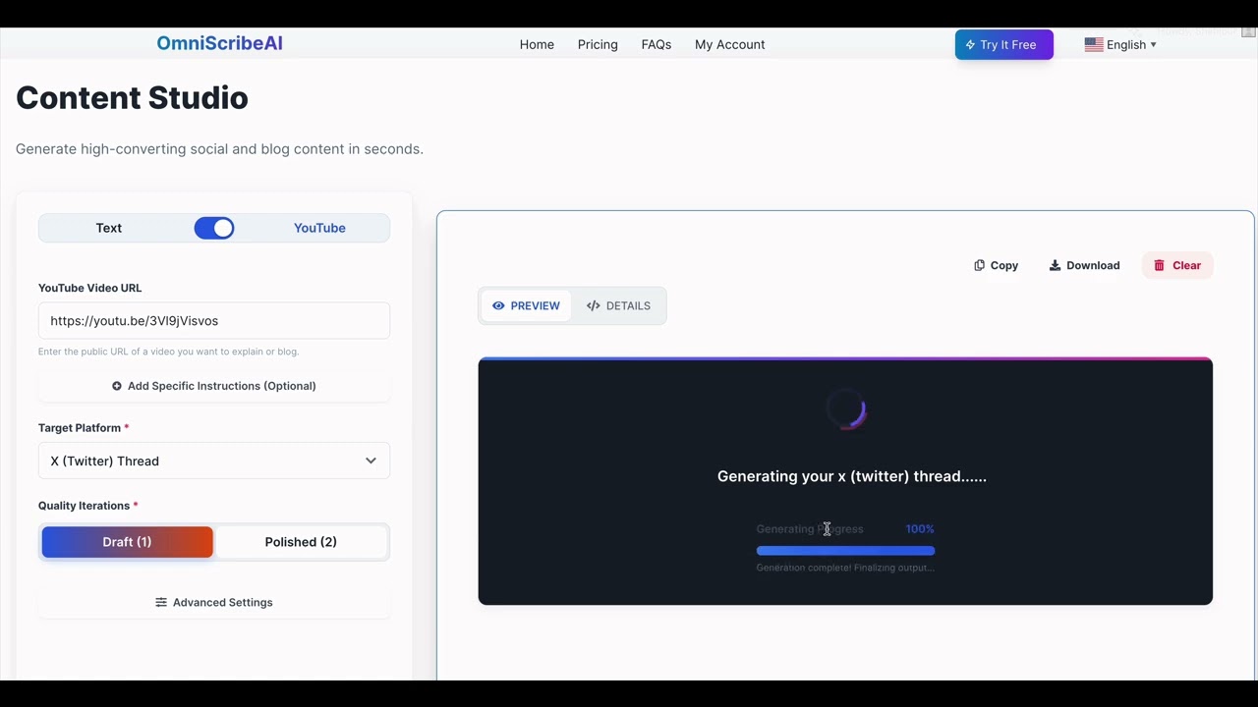Image resolution: width=1258 pixels, height=707 pixels.
Task: Expand Advanced Settings
Action: click(214, 602)
